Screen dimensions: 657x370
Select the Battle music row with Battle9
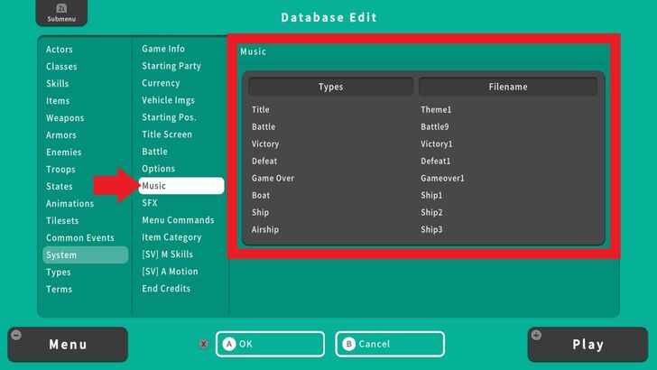[x=422, y=126]
